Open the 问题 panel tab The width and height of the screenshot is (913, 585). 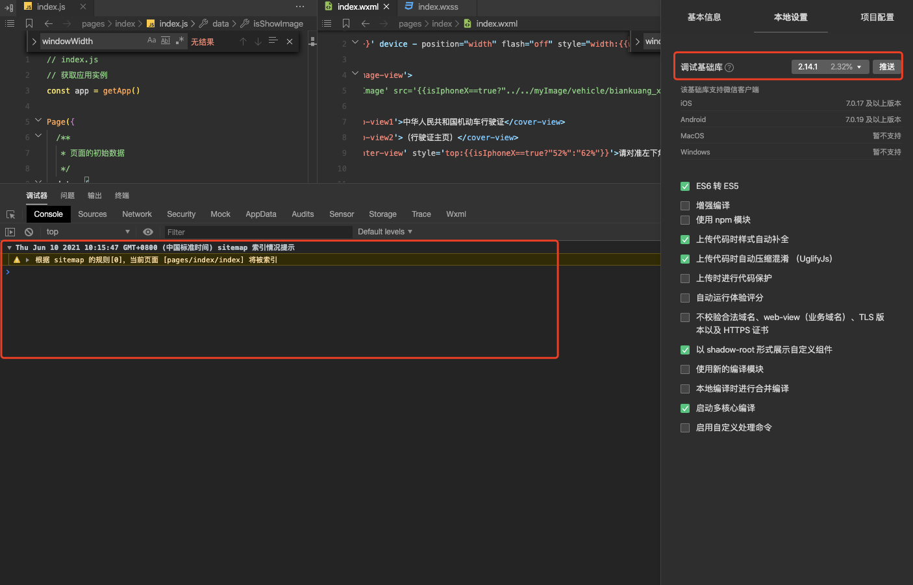68,195
